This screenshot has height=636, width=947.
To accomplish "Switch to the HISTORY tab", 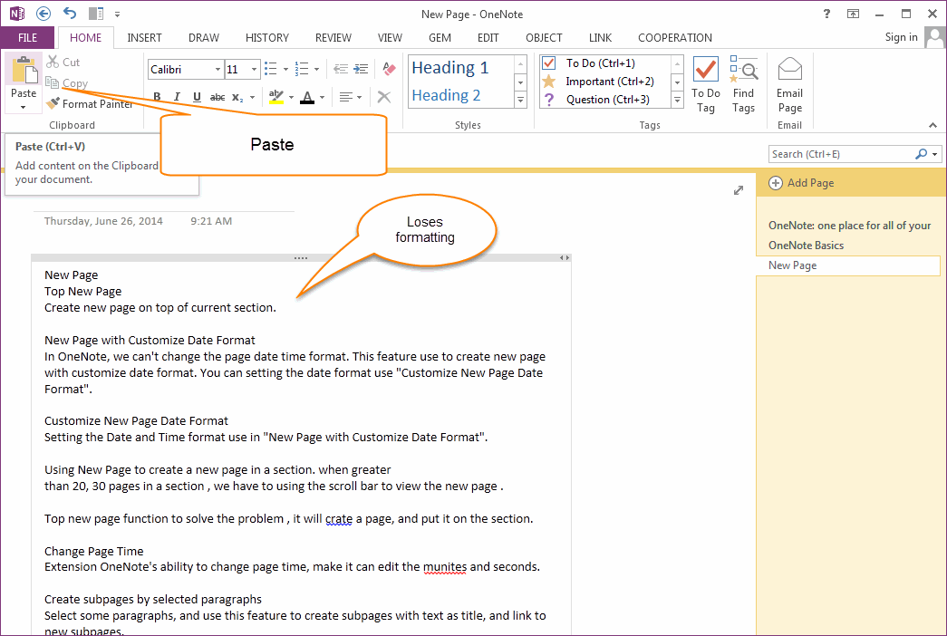I will tap(267, 37).
